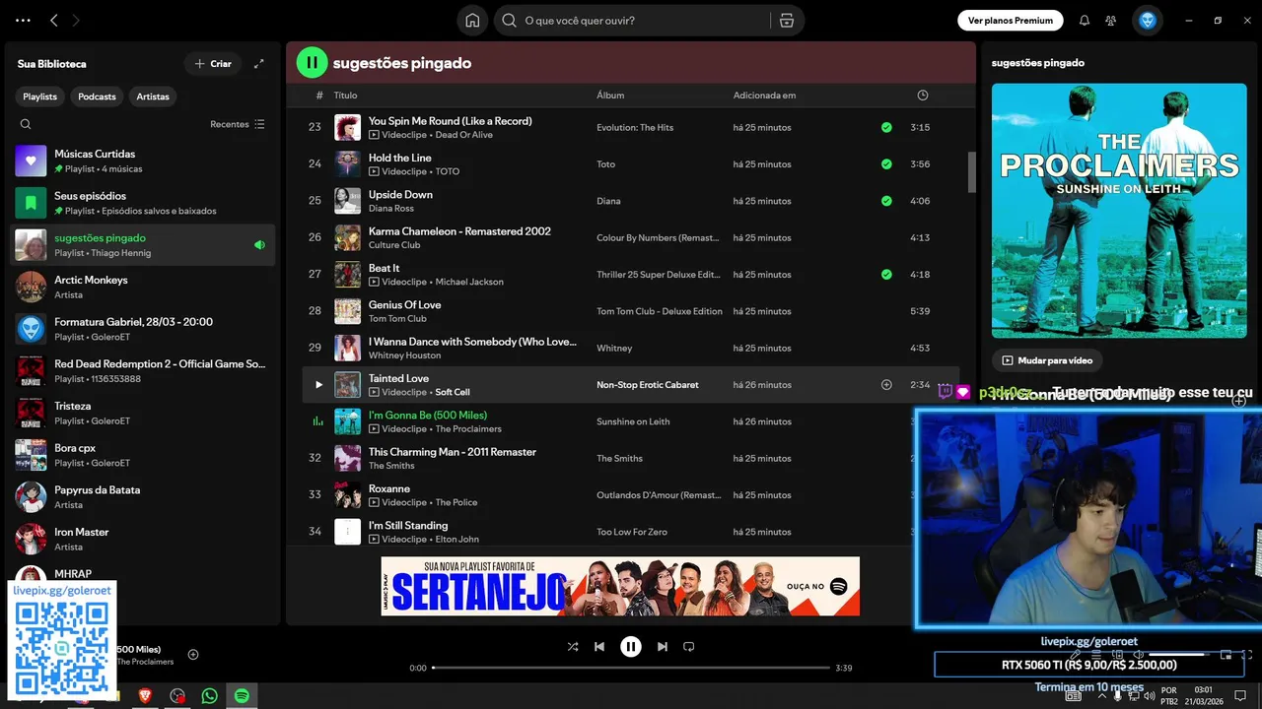
Task: Open the Browse icon in search bar
Action: tap(786, 20)
